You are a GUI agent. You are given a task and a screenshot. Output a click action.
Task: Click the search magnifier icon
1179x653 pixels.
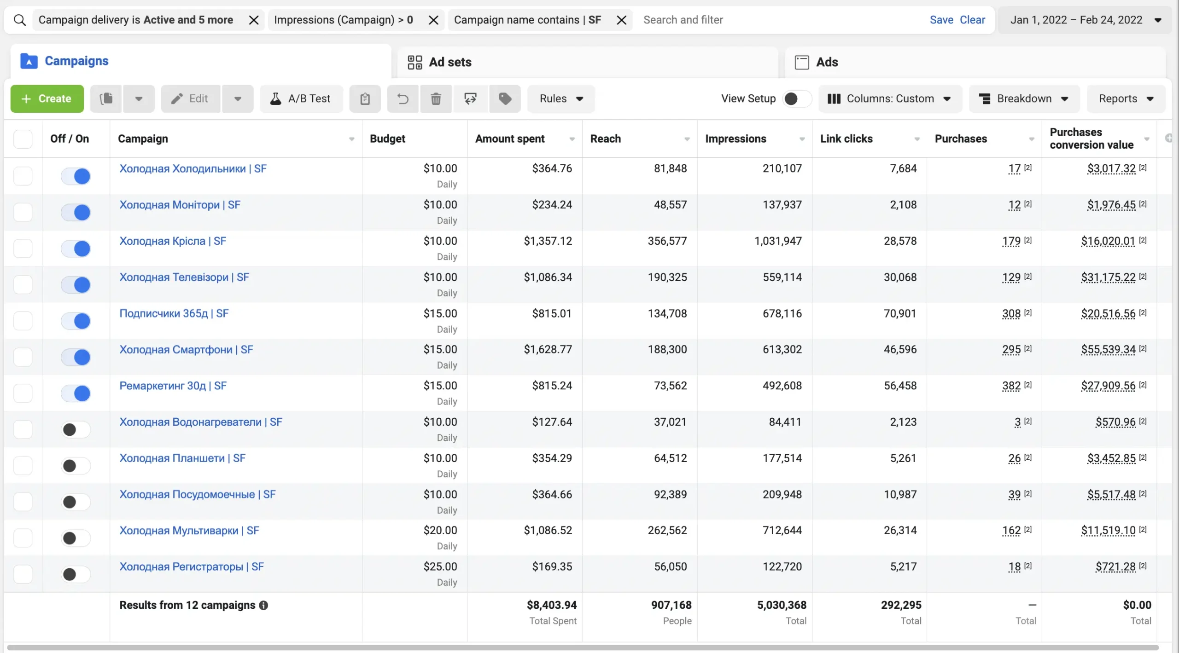19,20
